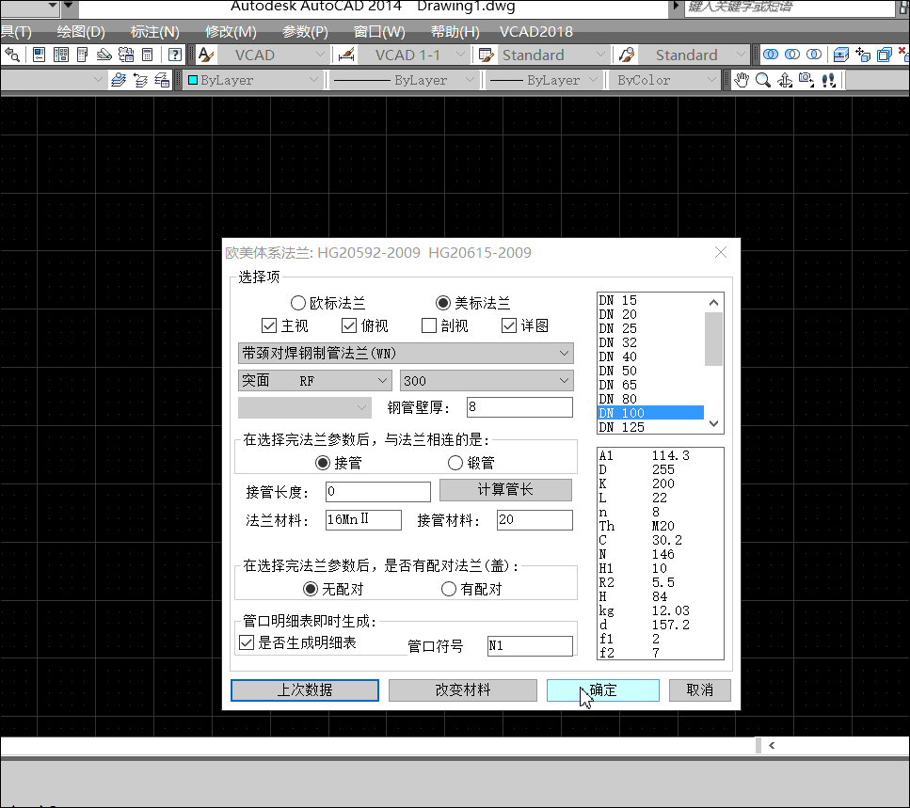Click the cyan ByLayer color swatch
910x808 pixels.
coord(193,80)
